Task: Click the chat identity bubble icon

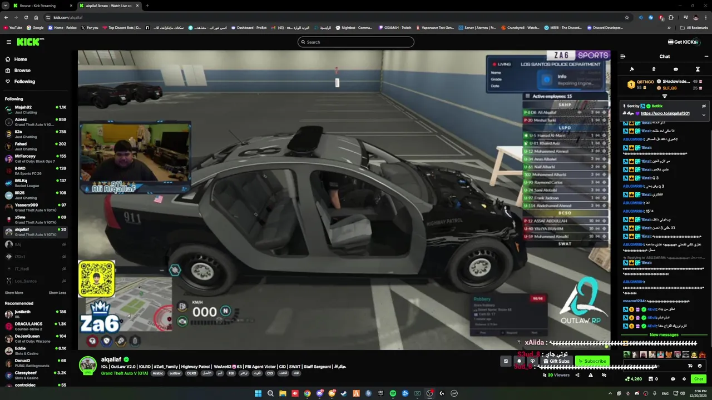Action: coord(673,379)
